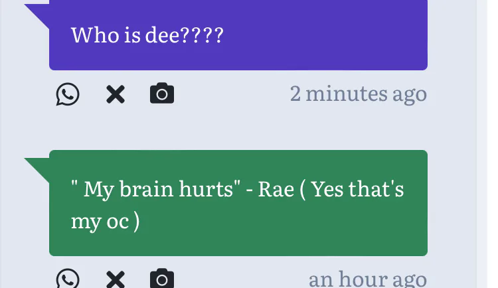The image size is (498, 288).
Task: Select the green "My brain hurts" message bubble
Action: coord(238,203)
